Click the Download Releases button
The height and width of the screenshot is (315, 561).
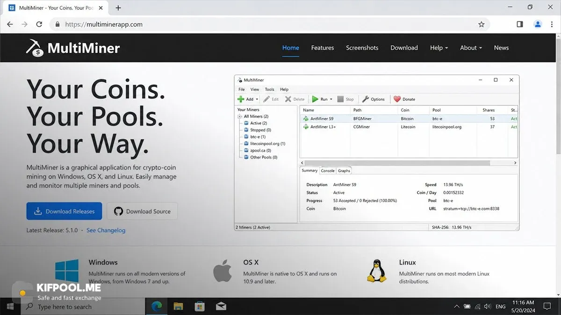(64, 211)
